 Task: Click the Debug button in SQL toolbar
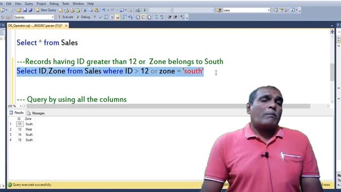coord(83,17)
